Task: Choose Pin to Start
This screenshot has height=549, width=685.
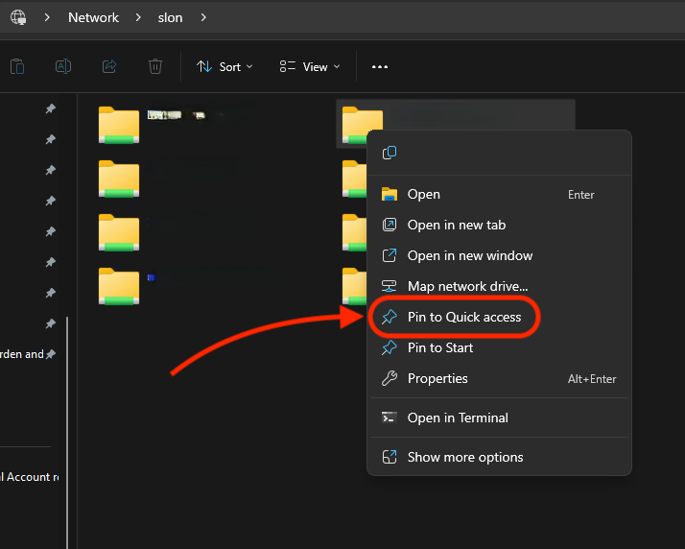Action: click(x=439, y=347)
